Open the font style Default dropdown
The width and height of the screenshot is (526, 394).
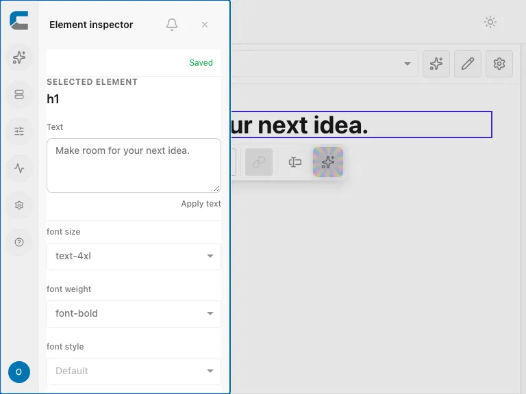click(134, 371)
